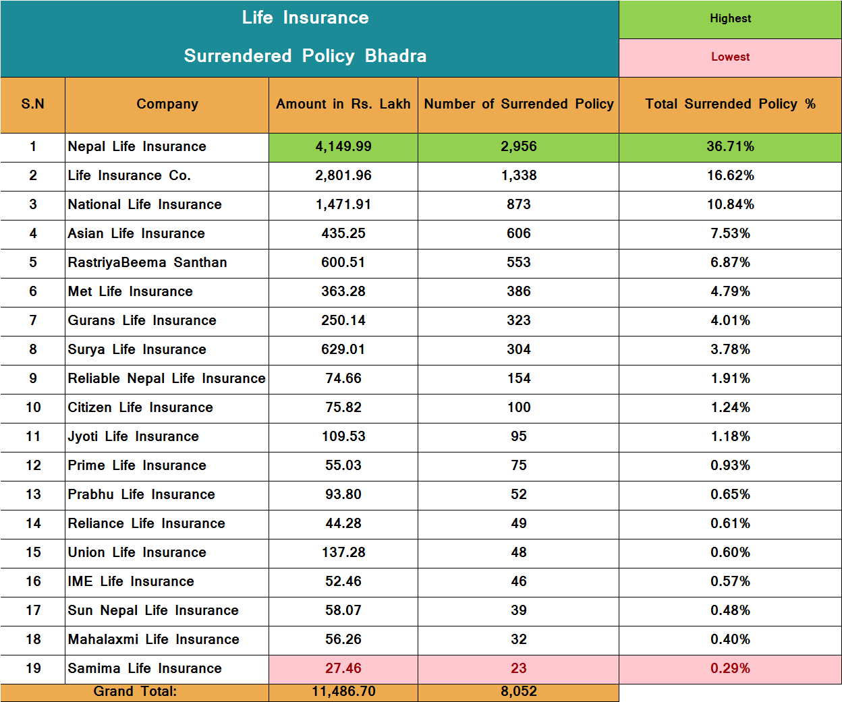Click the Amount in Rs. Lakh header

pyautogui.click(x=343, y=105)
